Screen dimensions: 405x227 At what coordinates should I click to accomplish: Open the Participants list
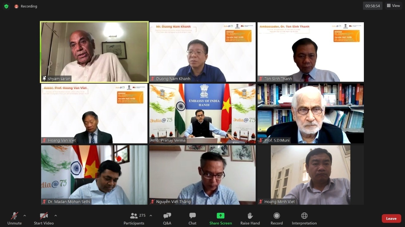point(134,218)
